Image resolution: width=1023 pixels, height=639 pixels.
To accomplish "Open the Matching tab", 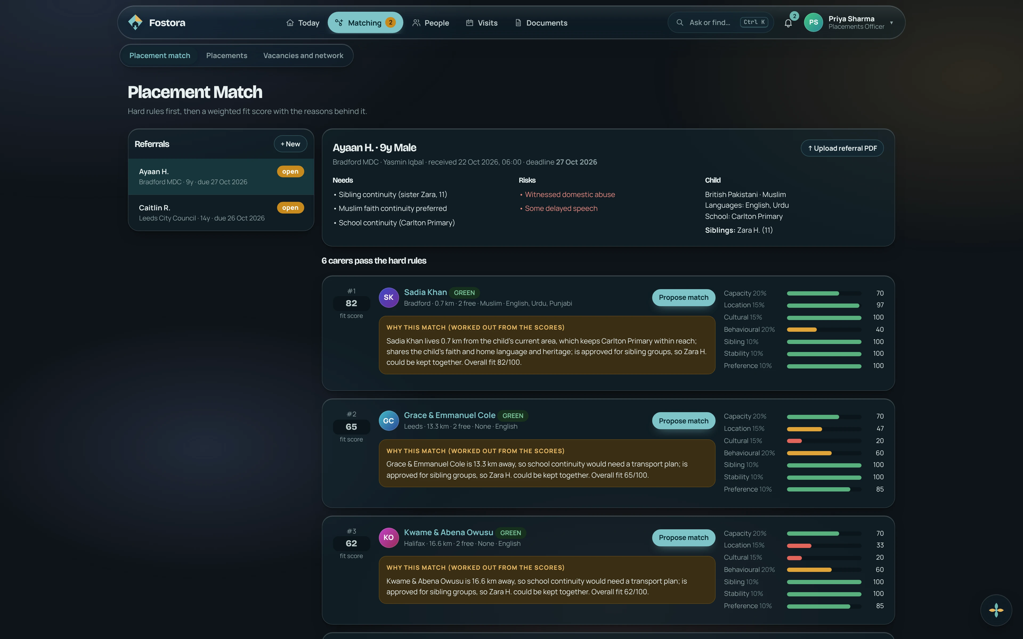I will [x=365, y=22].
